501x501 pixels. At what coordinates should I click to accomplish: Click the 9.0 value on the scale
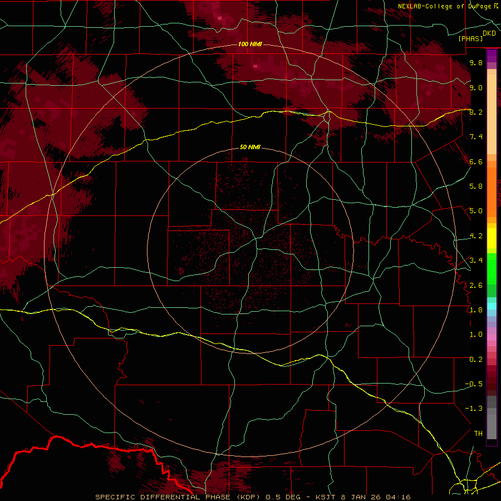coord(476,87)
